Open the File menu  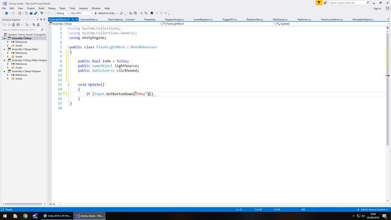coord(4,8)
